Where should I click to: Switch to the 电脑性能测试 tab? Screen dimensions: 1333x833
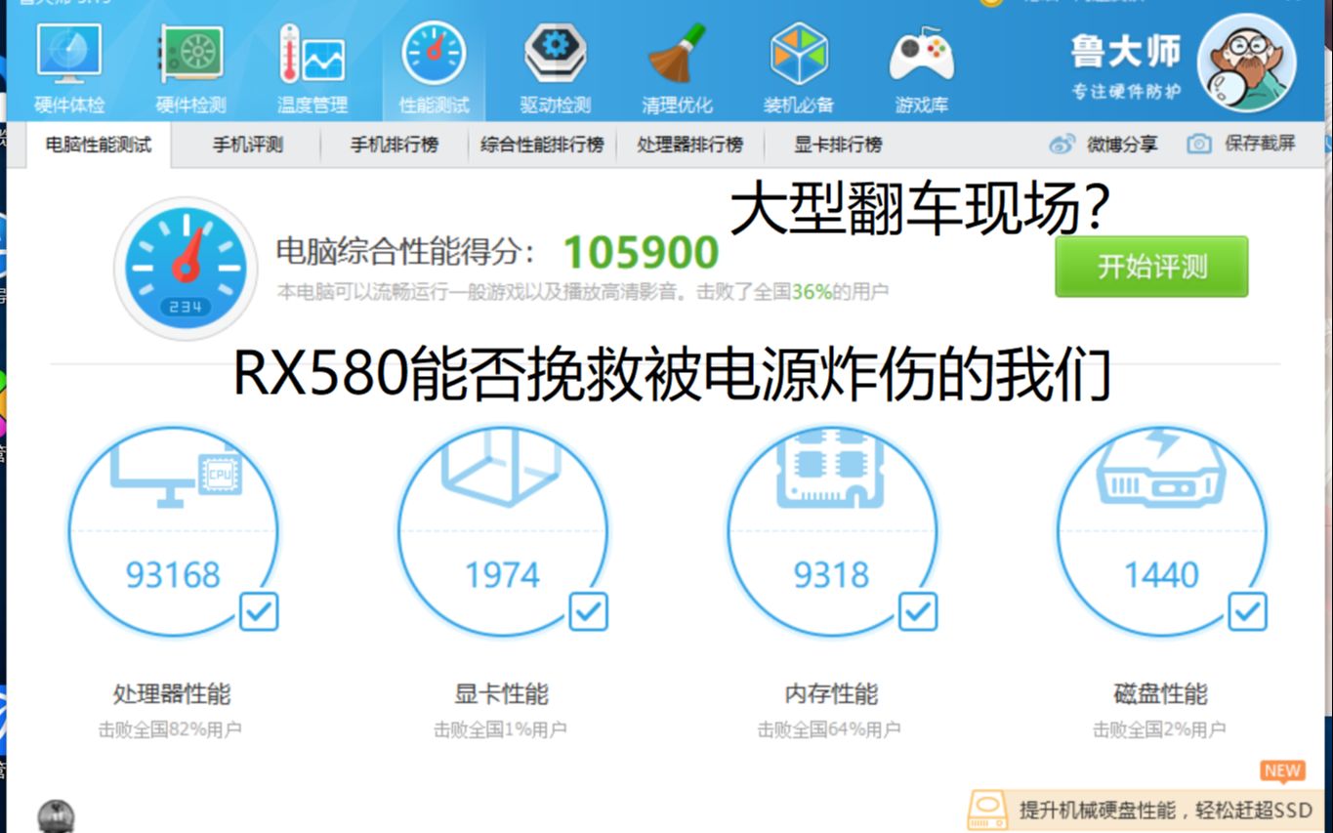pyautogui.click(x=99, y=145)
